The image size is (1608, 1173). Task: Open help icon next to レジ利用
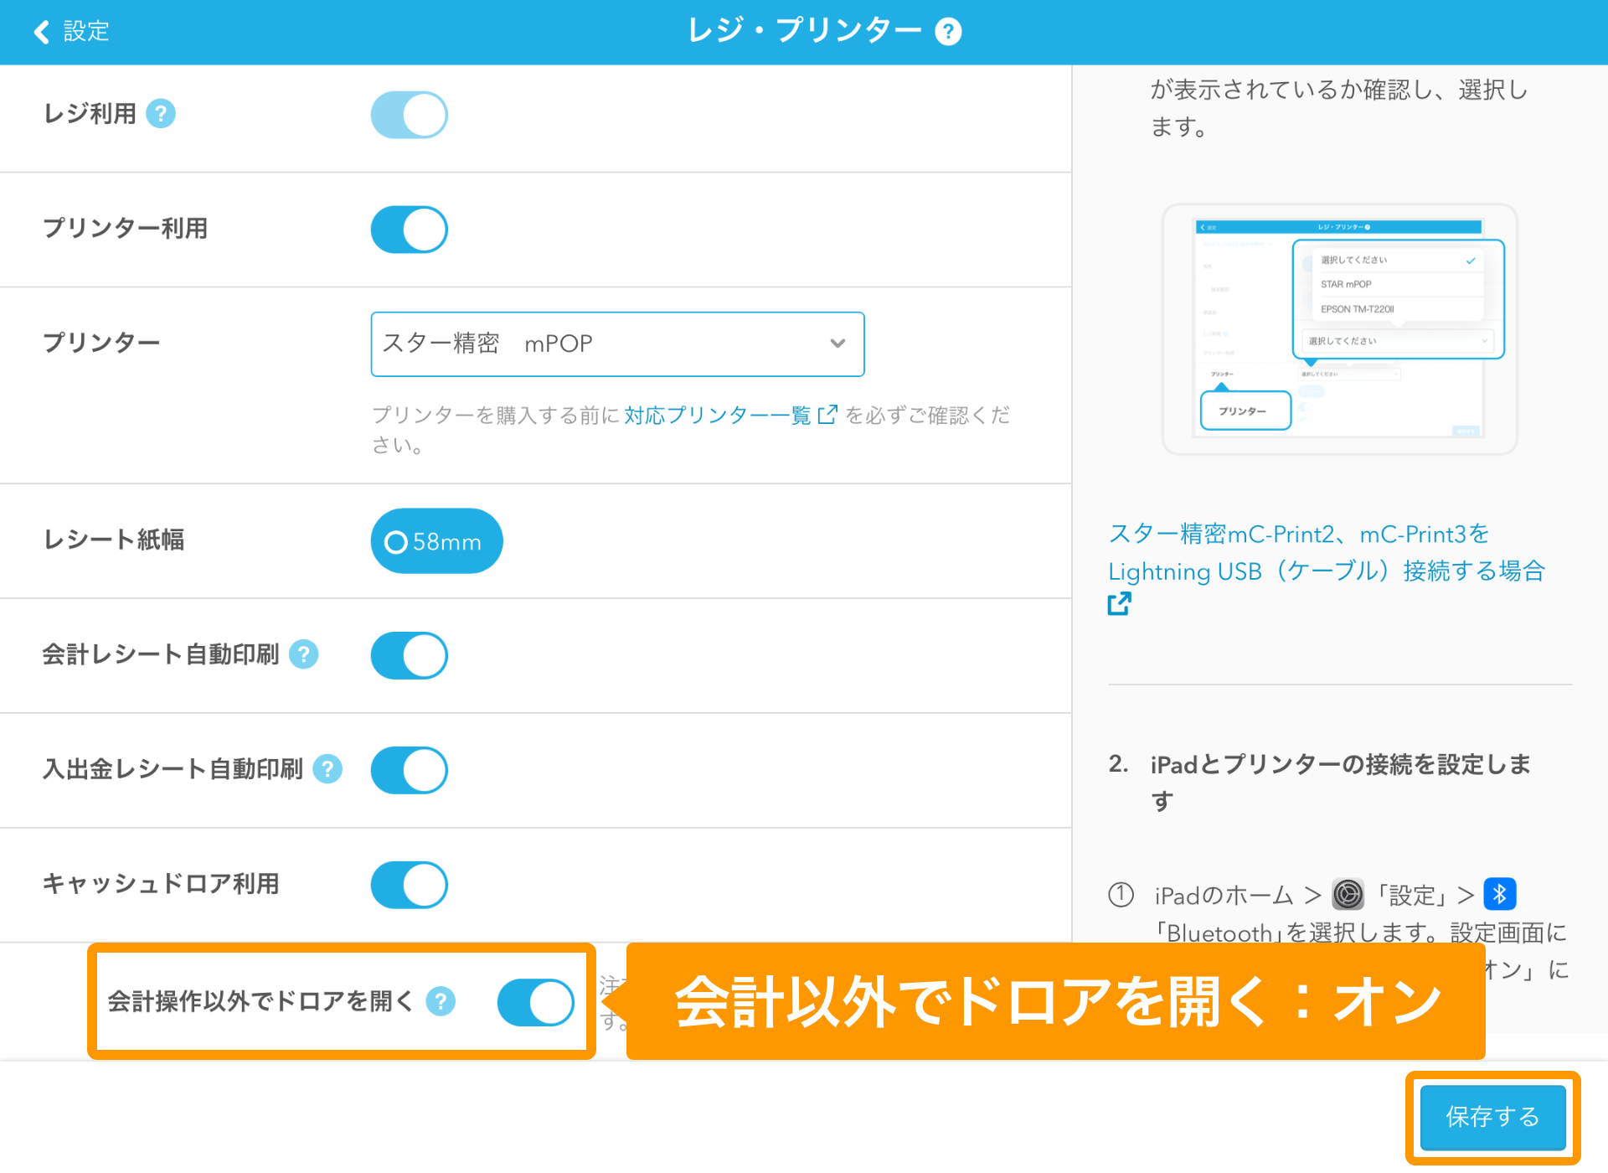(x=161, y=113)
